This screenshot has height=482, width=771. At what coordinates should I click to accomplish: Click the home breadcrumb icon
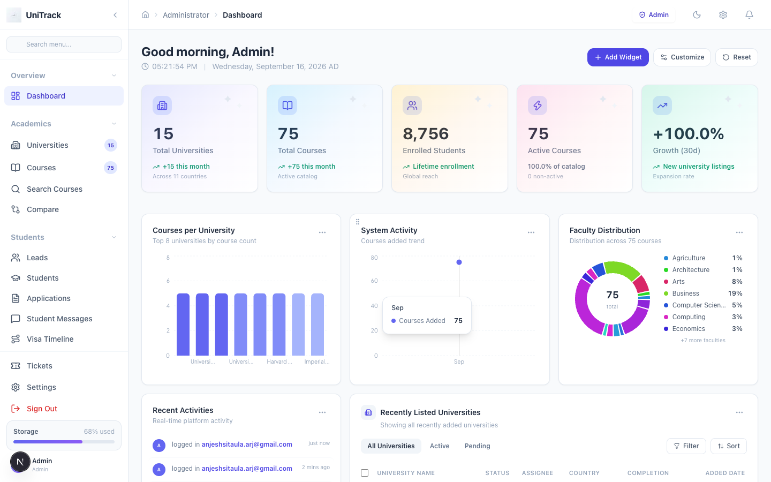tap(145, 14)
